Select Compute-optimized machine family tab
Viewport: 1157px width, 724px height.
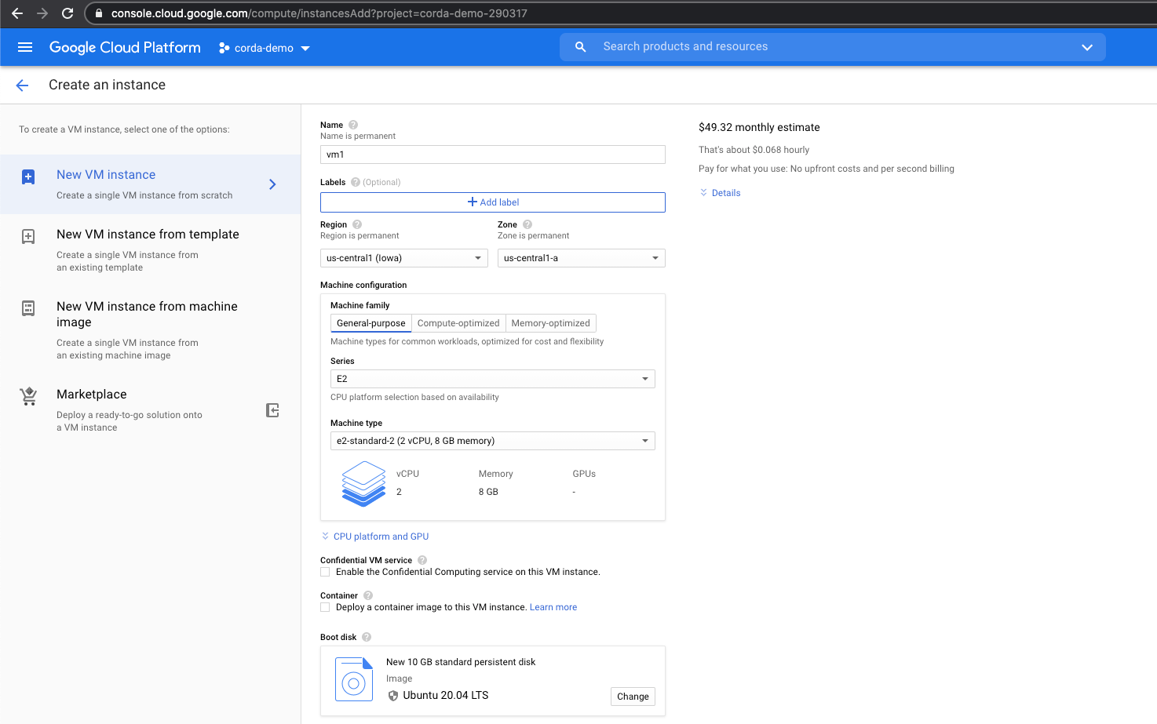[x=458, y=323]
